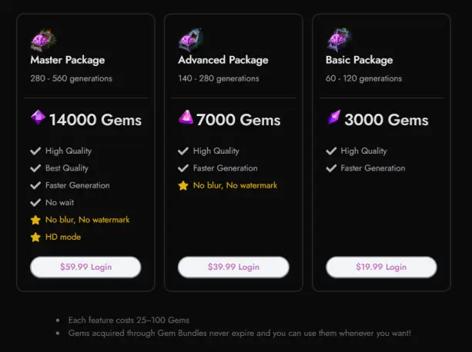The height and width of the screenshot is (352, 472).
Task: Click the purple crystal beside 3000 Gems
Action: click(334, 117)
